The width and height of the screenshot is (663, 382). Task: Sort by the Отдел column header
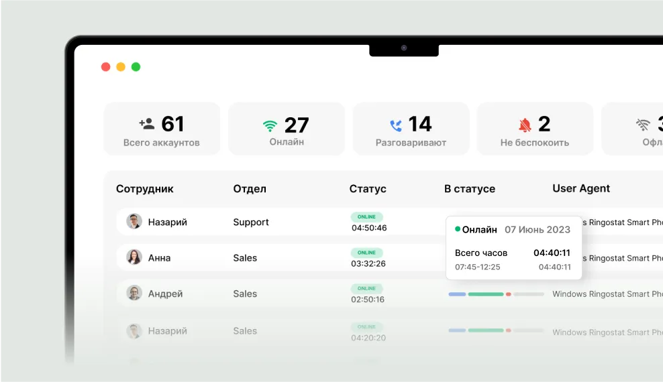[250, 189]
